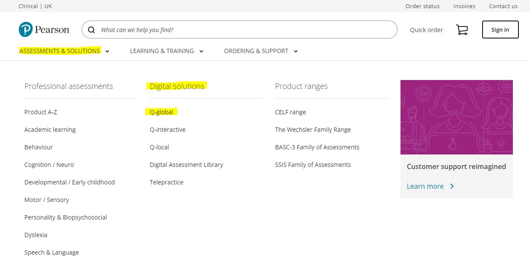Click the Contact us link
Viewport: 530px width, 276px height.
point(503,6)
